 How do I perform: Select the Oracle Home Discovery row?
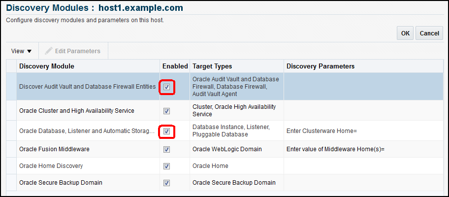click(x=51, y=166)
